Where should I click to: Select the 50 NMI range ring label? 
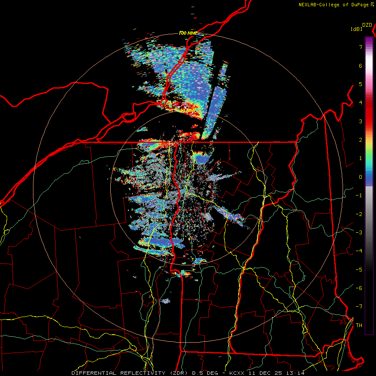pos(188,111)
